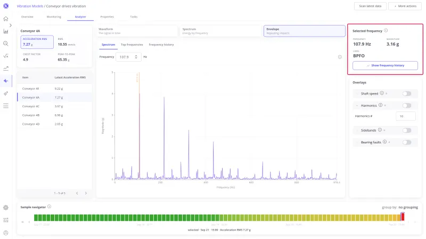Click the Frequency input showing 107.9
The height and width of the screenshot is (239, 426).
point(128,57)
